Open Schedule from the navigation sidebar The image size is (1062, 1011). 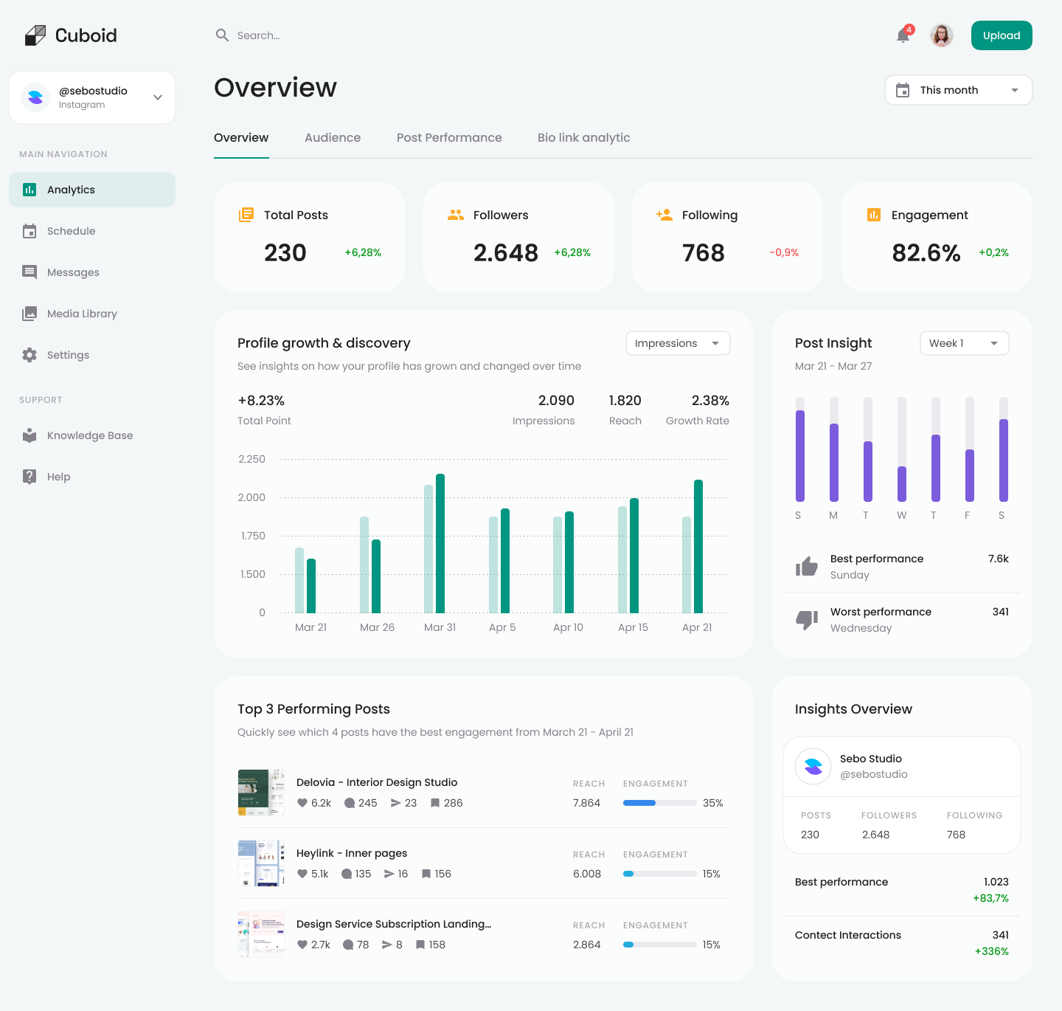pos(29,231)
